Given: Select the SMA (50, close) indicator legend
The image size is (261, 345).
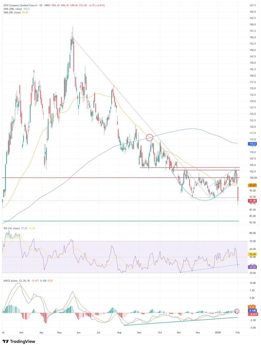Looking at the screenshot, I should [x=16, y=12].
